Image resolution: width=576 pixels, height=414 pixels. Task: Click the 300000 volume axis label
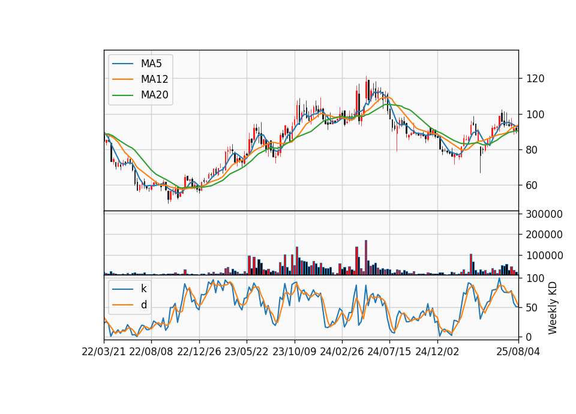pos(544,214)
